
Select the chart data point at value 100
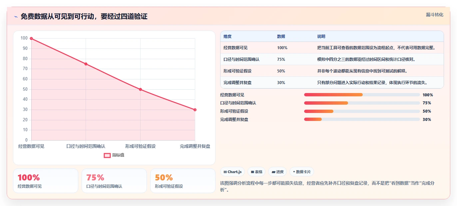(x=31, y=39)
